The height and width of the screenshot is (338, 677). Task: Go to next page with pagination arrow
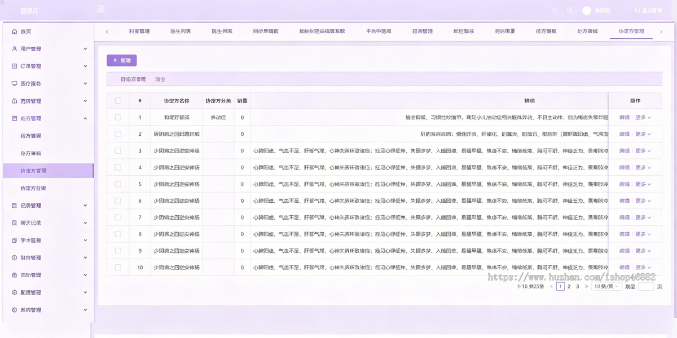click(586, 287)
